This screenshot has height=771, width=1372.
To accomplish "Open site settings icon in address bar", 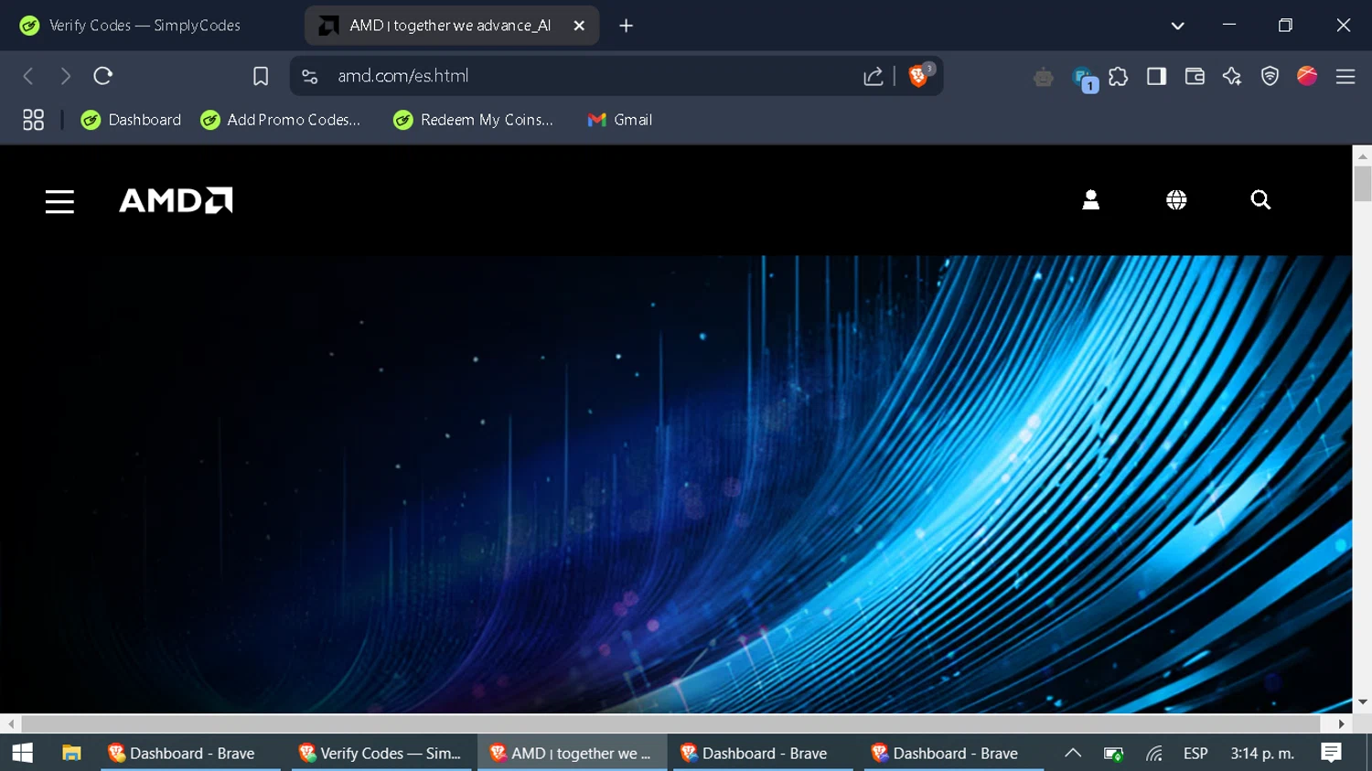I will (x=310, y=76).
